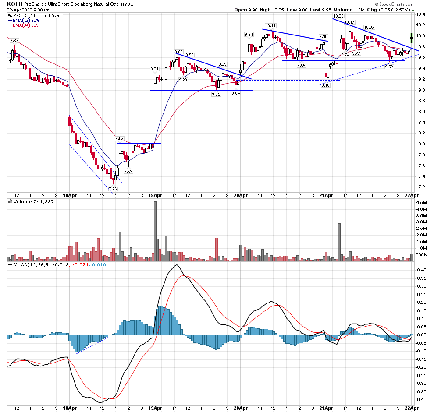Click the 7.26 low price annotation

tap(113, 189)
